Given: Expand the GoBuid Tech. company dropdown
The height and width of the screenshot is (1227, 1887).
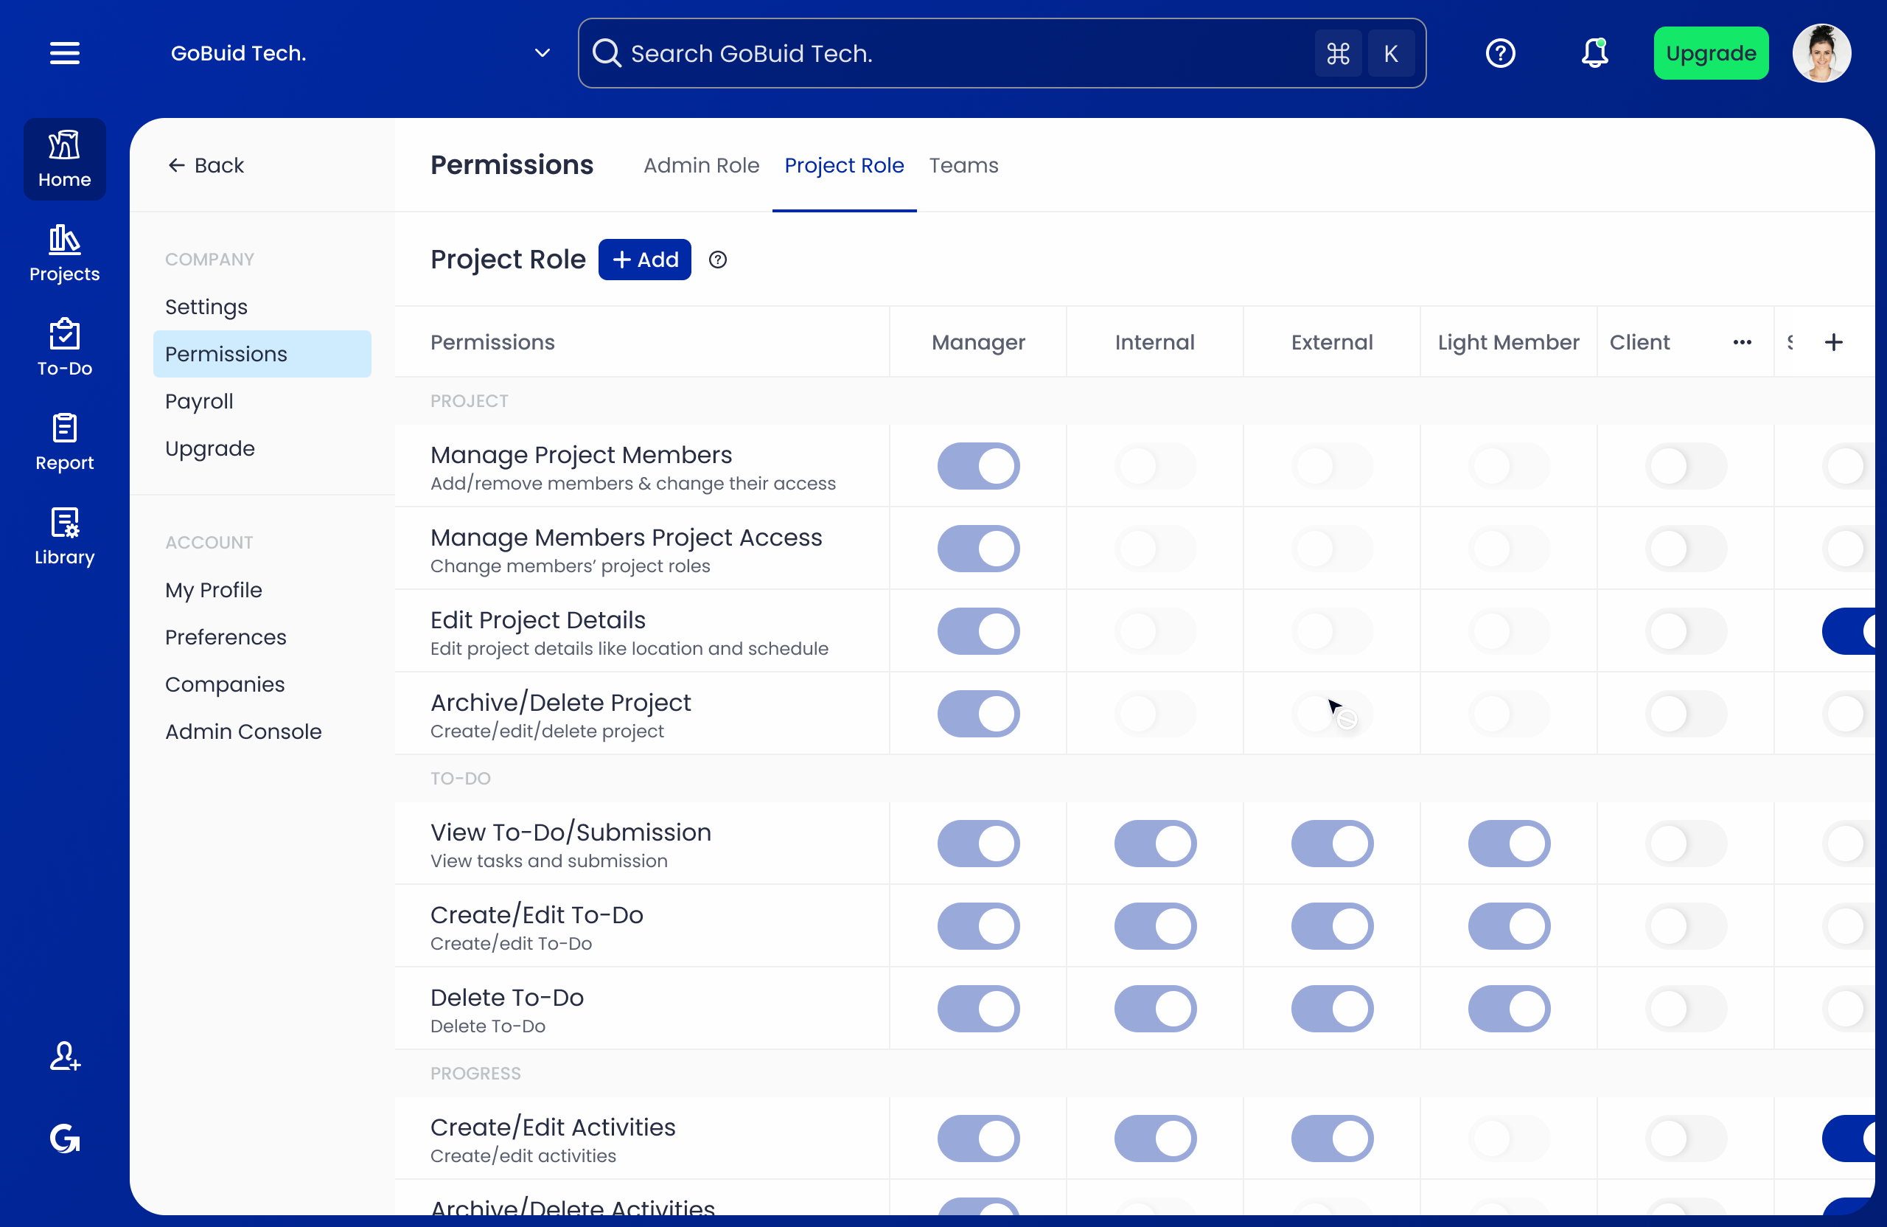Looking at the screenshot, I should tap(543, 53).
